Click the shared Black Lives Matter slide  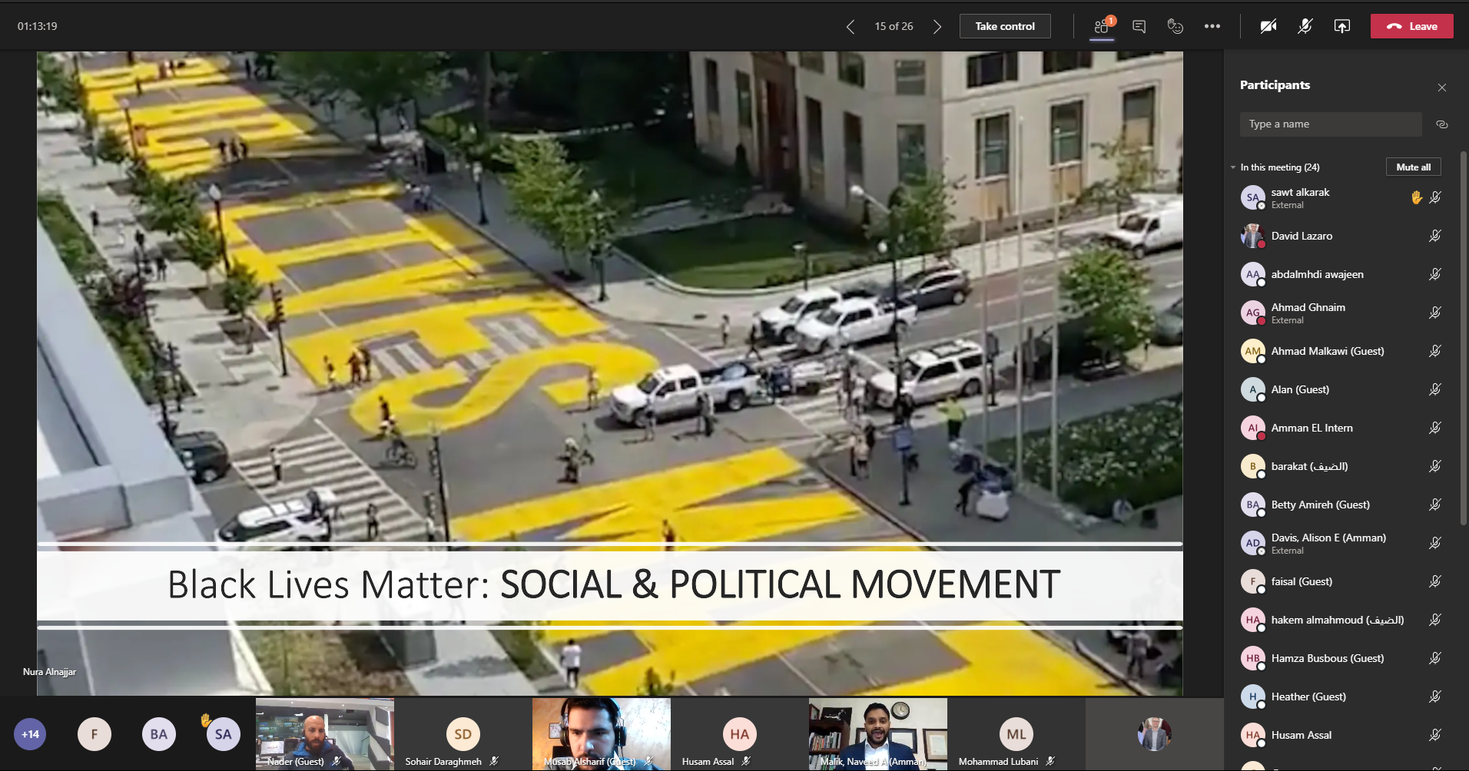tap(610, 373)
